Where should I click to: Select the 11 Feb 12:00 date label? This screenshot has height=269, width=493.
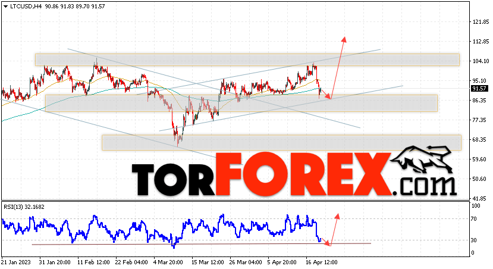(93, 262)
